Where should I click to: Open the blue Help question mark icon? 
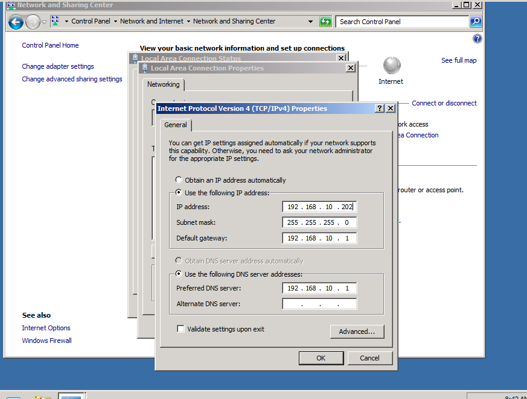477,39
